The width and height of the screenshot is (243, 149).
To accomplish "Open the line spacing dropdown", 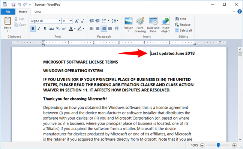I will (115, 21).
